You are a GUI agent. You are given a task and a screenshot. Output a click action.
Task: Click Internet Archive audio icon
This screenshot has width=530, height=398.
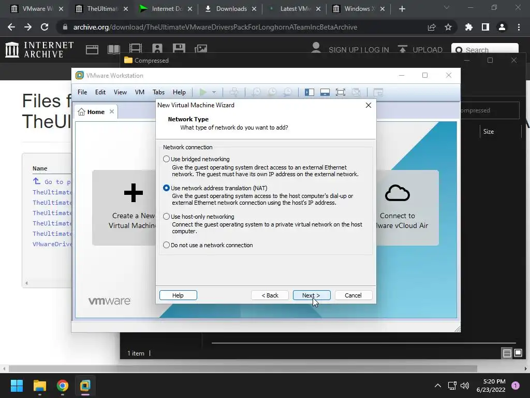click(157, 48)
